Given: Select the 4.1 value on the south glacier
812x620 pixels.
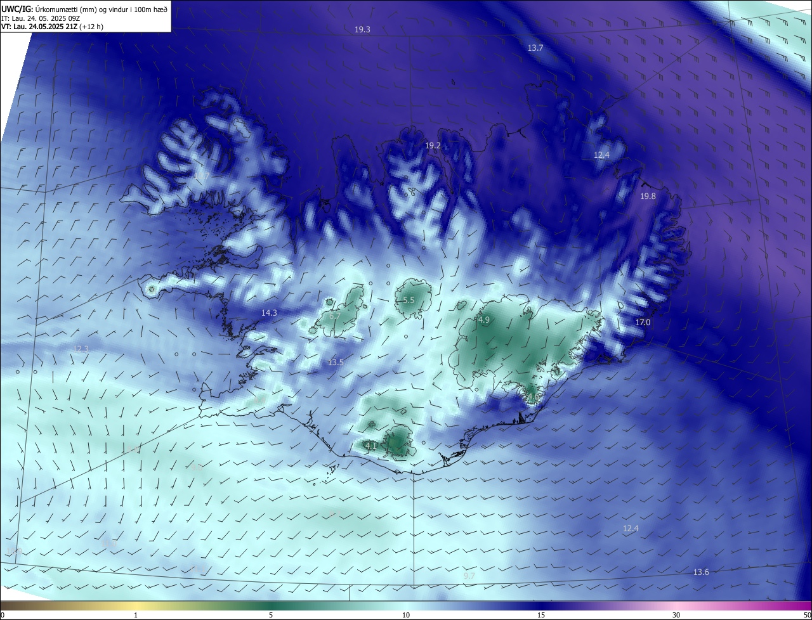Looking at the screenshot, I should click(372, 446).
